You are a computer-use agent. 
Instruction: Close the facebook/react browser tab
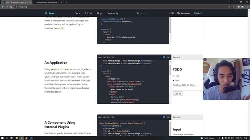click(x=61, y=2)
